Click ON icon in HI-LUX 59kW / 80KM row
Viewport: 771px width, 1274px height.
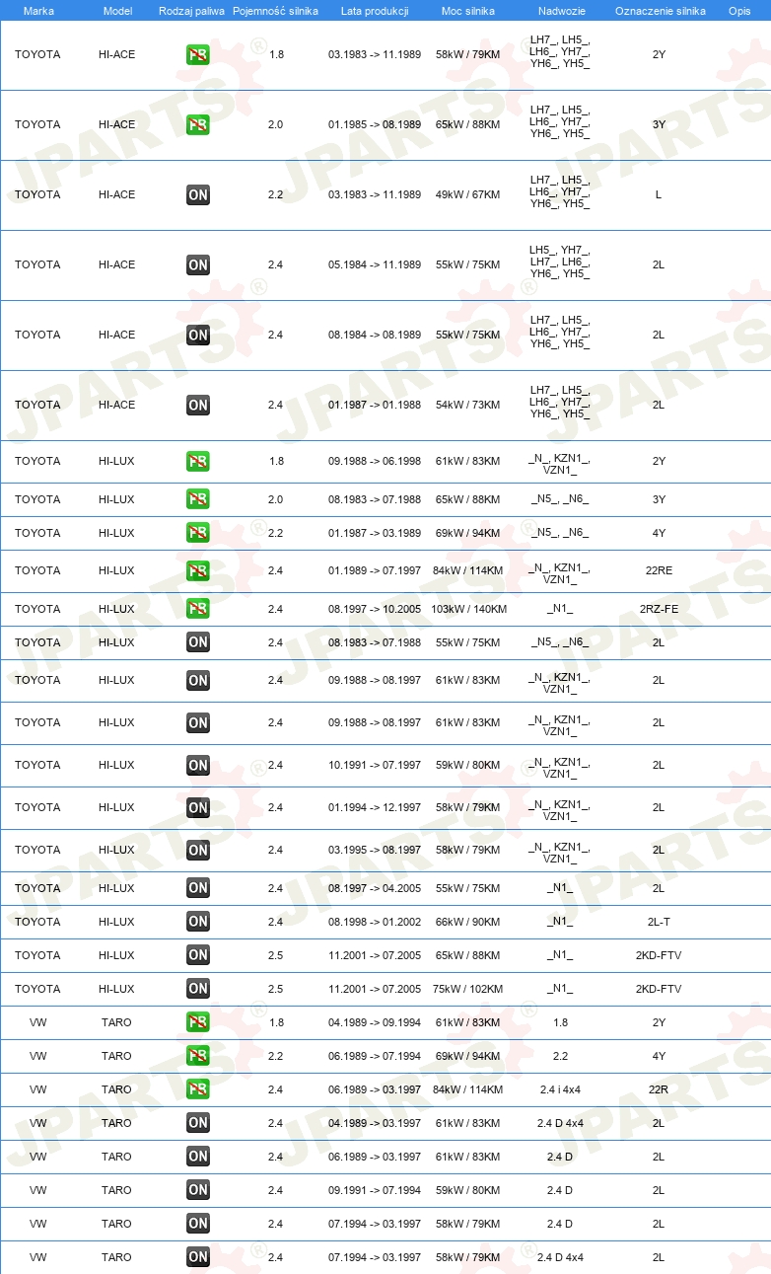(x=198, y=766)
